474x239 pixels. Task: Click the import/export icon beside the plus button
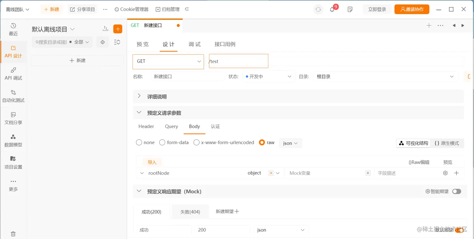point(105,29)
